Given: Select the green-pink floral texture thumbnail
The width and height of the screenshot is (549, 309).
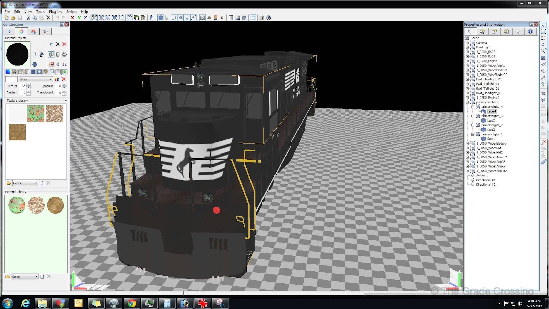Looking at the screenshot, I should (36, 114).
